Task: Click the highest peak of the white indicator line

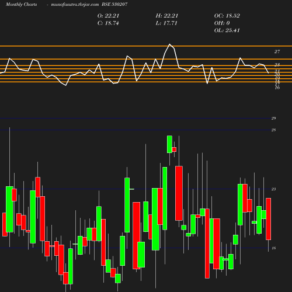Action: tap(169, 44)
